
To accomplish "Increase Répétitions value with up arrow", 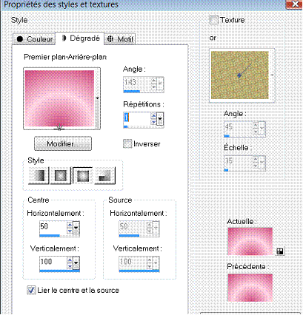I will [153, 115].
